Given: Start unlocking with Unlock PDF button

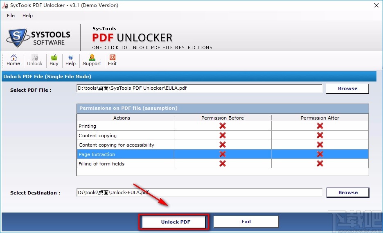Looking at the screenshot, I should pos(174,222).
